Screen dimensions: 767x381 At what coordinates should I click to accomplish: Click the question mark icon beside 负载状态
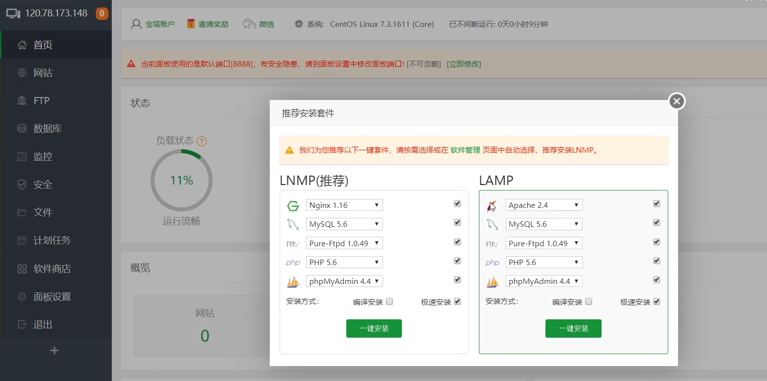pyautogui.click(x=202, y=141)
